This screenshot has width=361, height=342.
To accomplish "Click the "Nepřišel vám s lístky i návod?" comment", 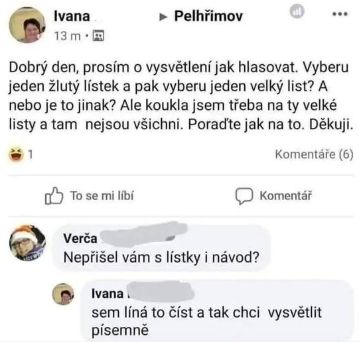I will [x=161, y=257].
